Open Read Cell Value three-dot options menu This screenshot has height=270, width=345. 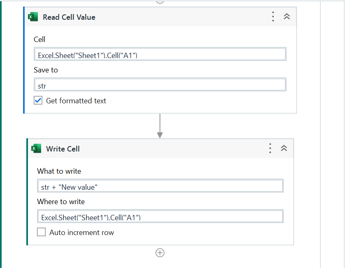tap(273, 16)
